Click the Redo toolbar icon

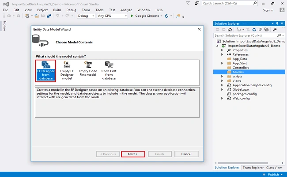tap(68, 16)
